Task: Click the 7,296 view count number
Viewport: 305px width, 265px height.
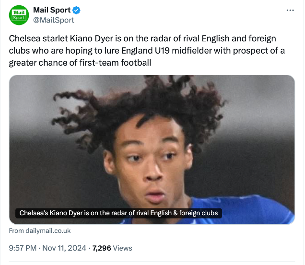Action: (x=102, y=248)
